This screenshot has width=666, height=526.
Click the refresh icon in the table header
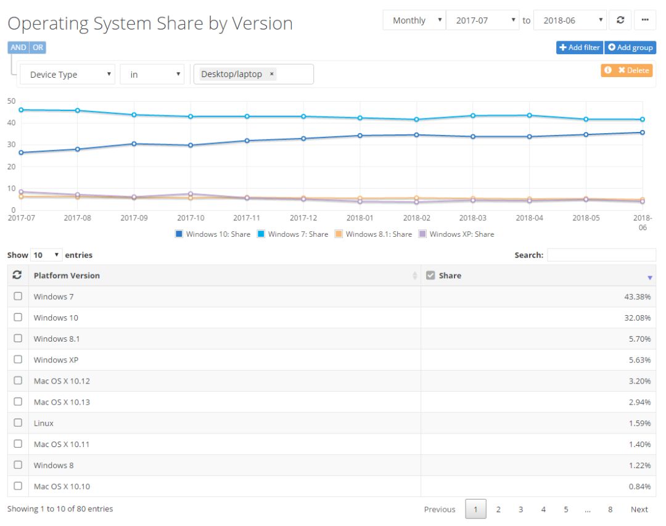tap(17, 275)
